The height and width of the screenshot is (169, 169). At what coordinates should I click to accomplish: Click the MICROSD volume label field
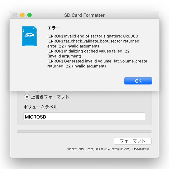84,116
